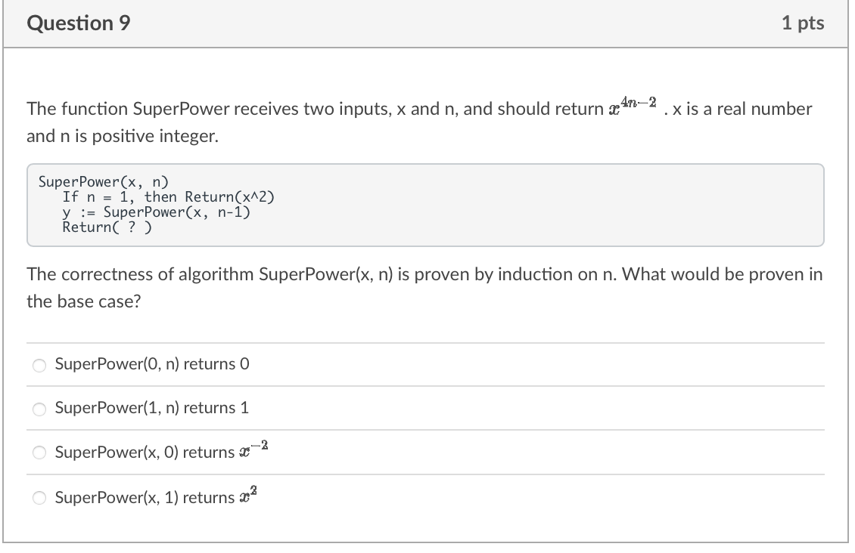Viewport: 855px width, 553px height.
Task: Select radio option 'SuperPower(0, n) returns 0'
Action: [39, 364]
